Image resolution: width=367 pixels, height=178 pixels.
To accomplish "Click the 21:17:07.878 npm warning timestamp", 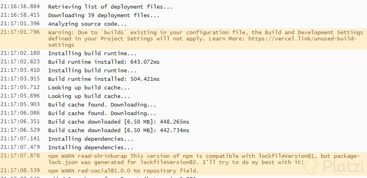I will click(x=20, y=155).
